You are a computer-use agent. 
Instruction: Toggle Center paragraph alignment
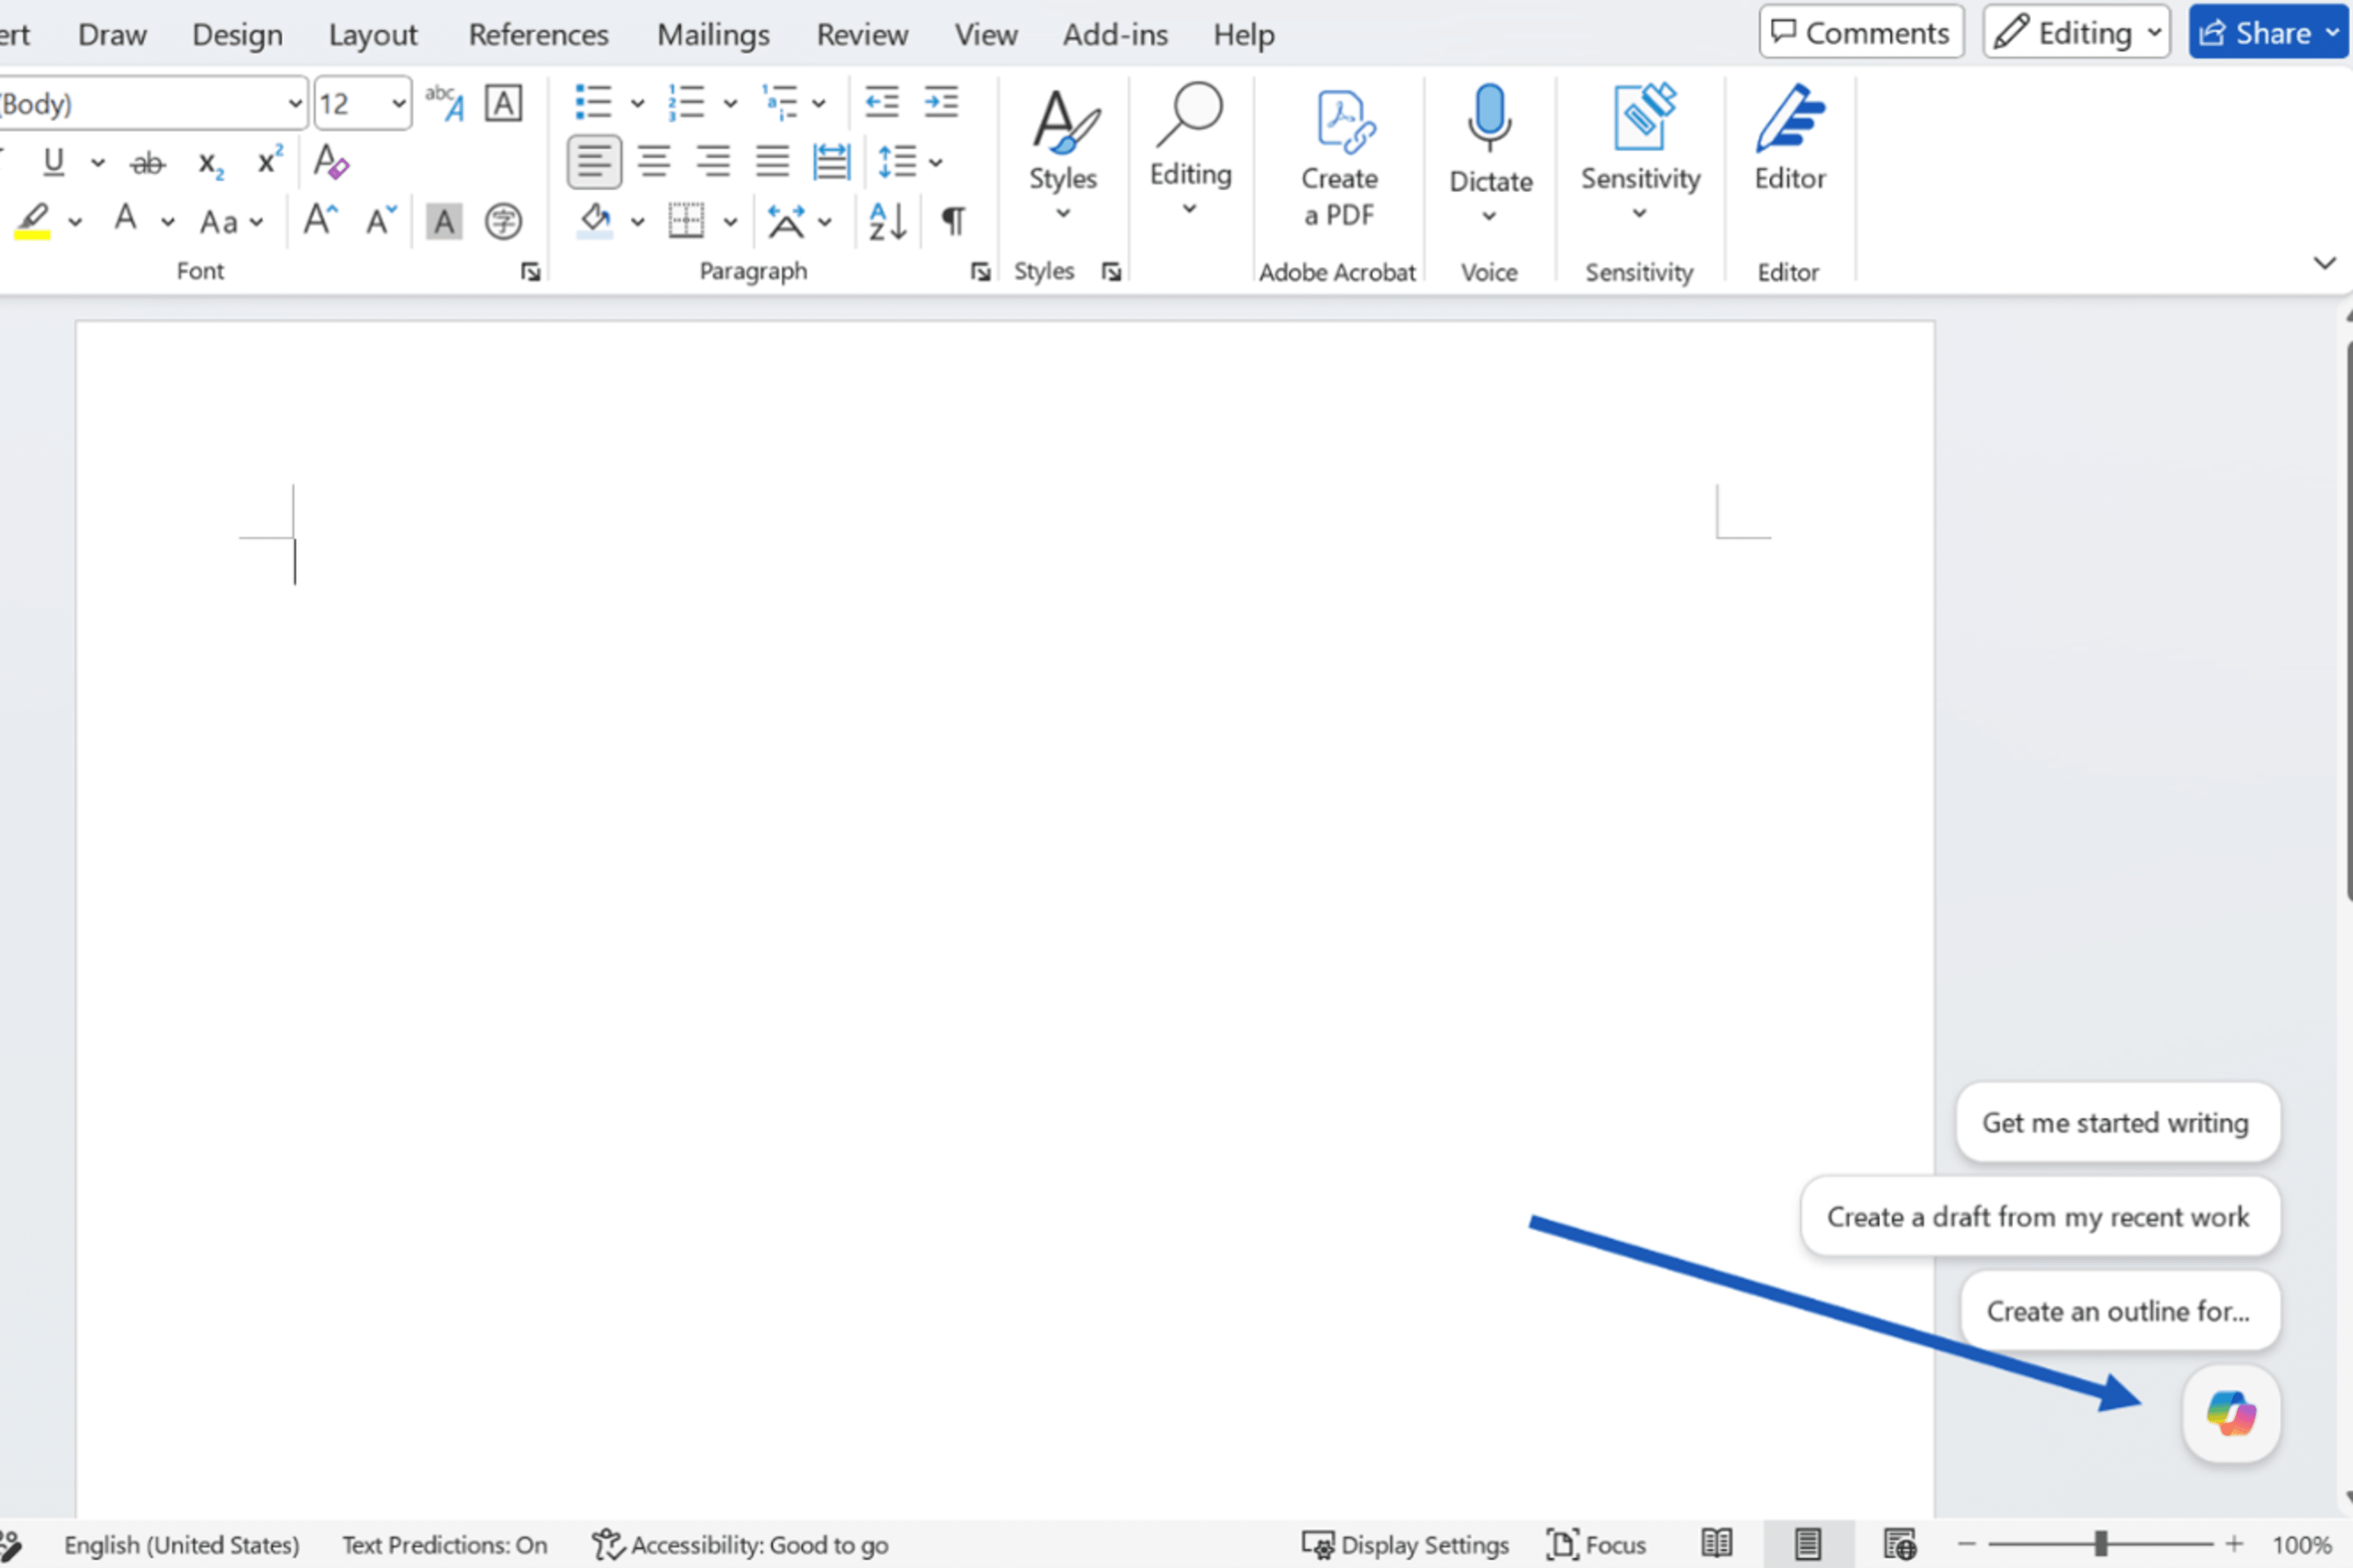[x=654, y=161]
